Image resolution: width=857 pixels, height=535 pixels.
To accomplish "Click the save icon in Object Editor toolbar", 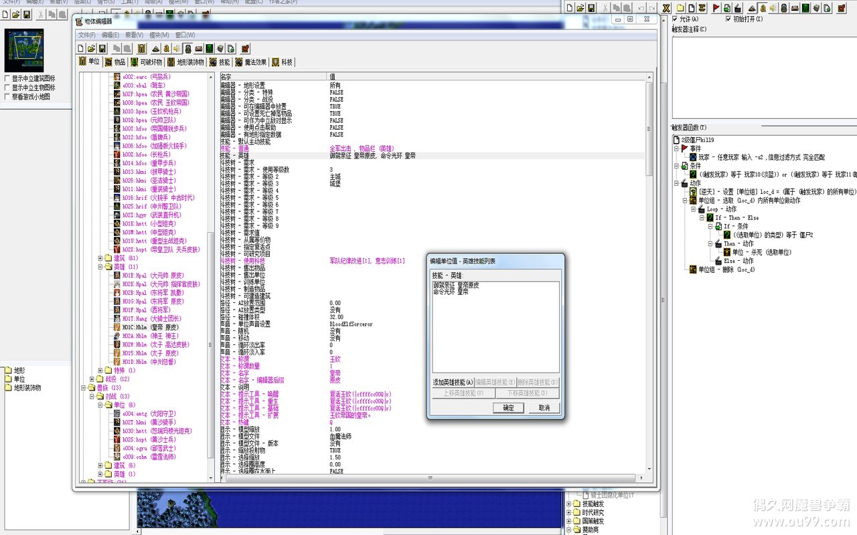I will coord(102,48).
